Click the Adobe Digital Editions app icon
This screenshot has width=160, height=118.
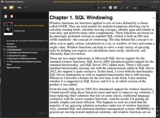[2, 2]
